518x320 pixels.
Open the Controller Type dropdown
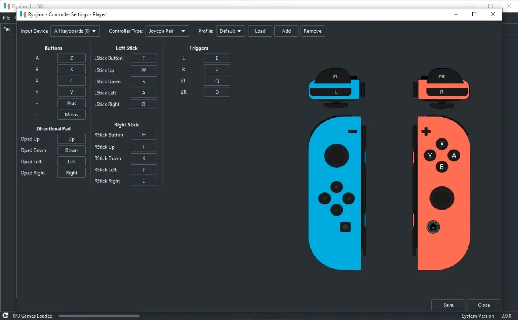(x=167, y=31)
